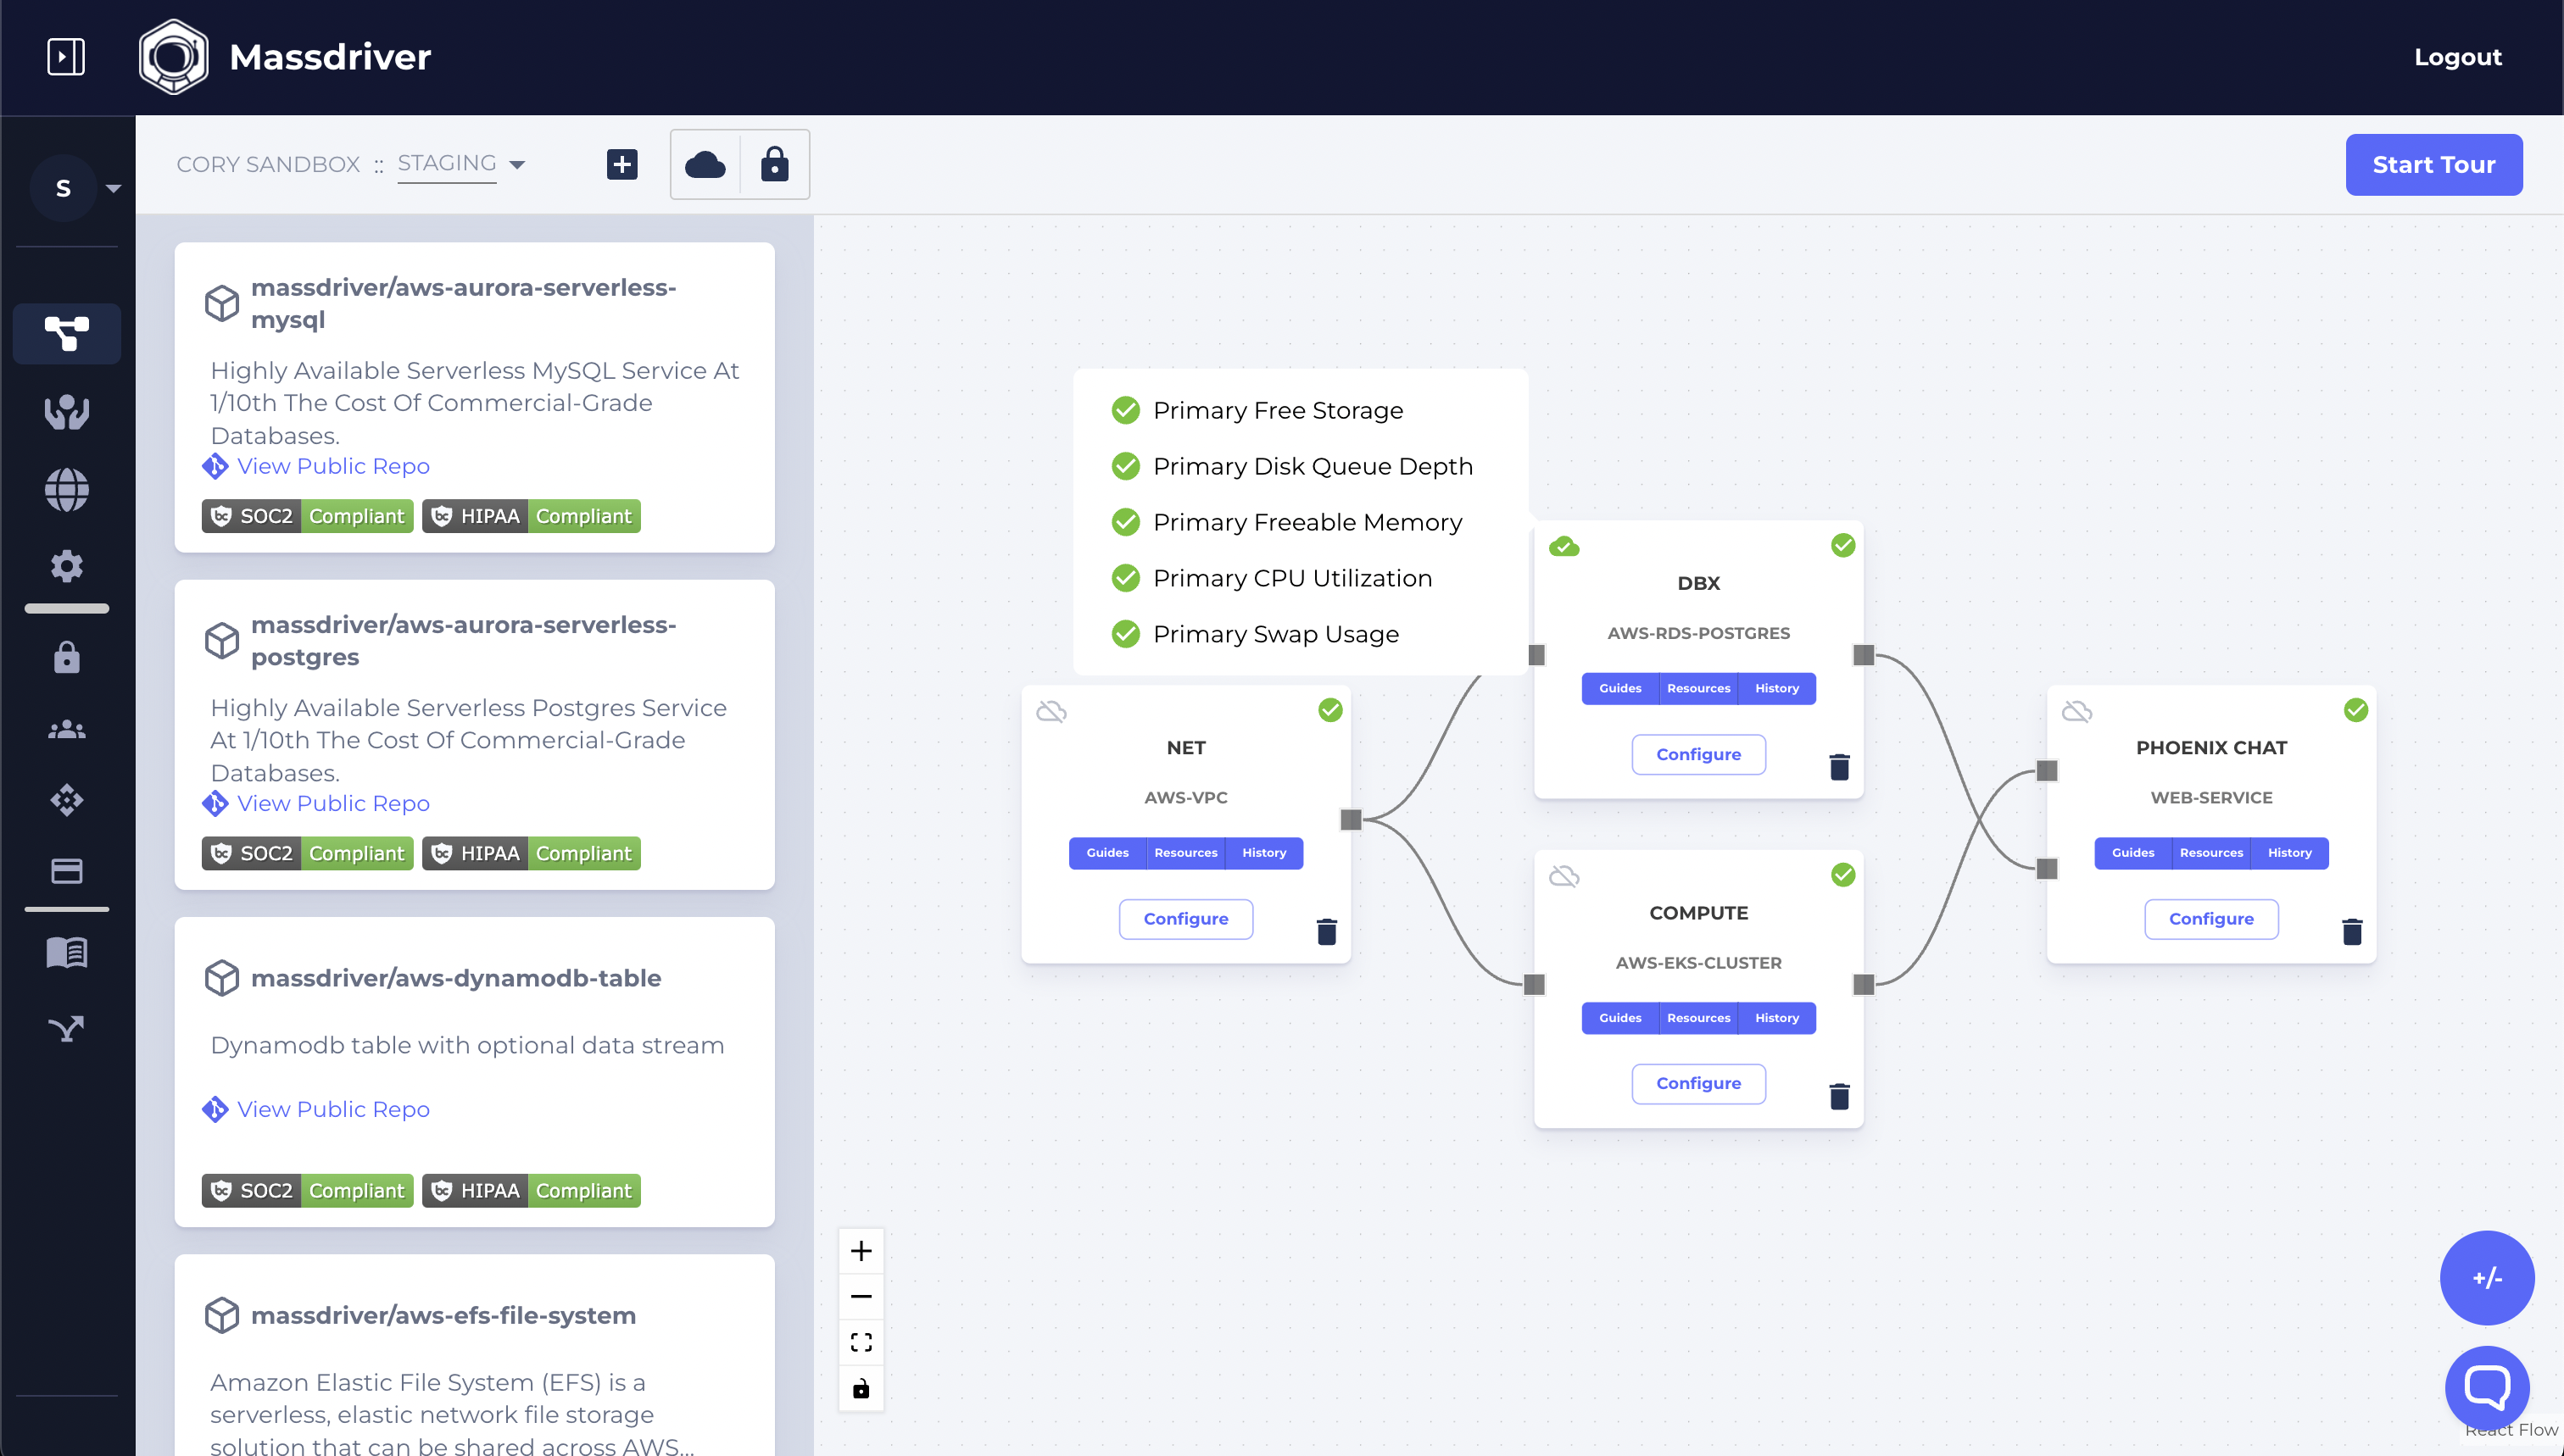Toggle the cloud view button

[705, 164]
